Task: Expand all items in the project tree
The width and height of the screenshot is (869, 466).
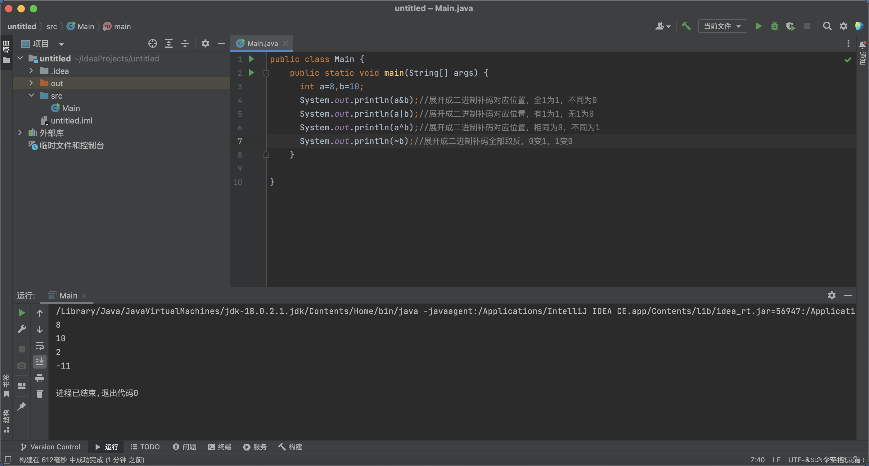Action: (x=169, y=43)
